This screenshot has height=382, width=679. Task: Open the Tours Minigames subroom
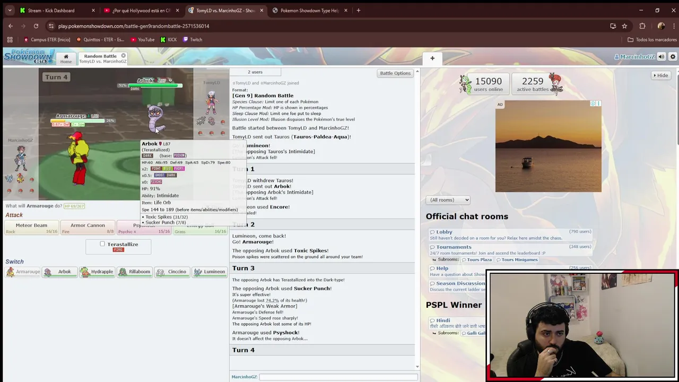pyautogui.click(x=517, y=259)
